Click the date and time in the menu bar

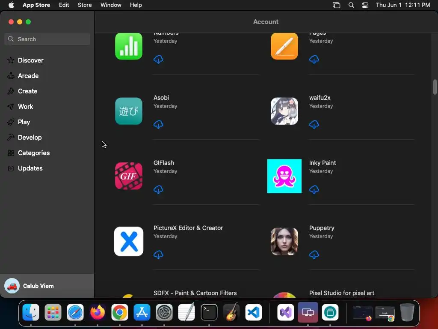coord(403,5)
